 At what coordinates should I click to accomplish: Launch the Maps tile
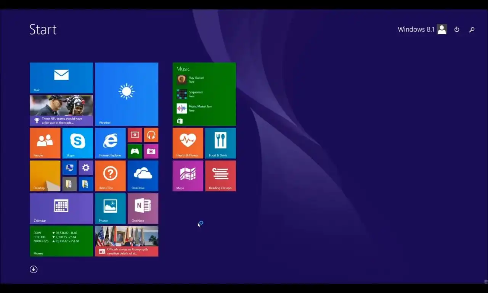[188, 176]
